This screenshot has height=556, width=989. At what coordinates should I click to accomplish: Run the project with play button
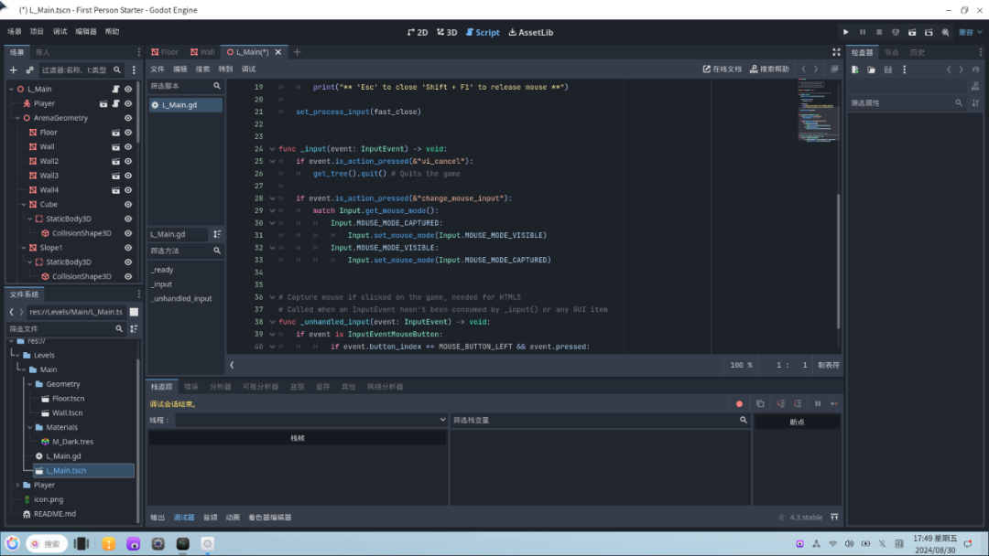[846, 32]
